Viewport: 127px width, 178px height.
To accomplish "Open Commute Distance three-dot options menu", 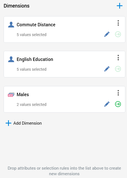I will [118, 23].
